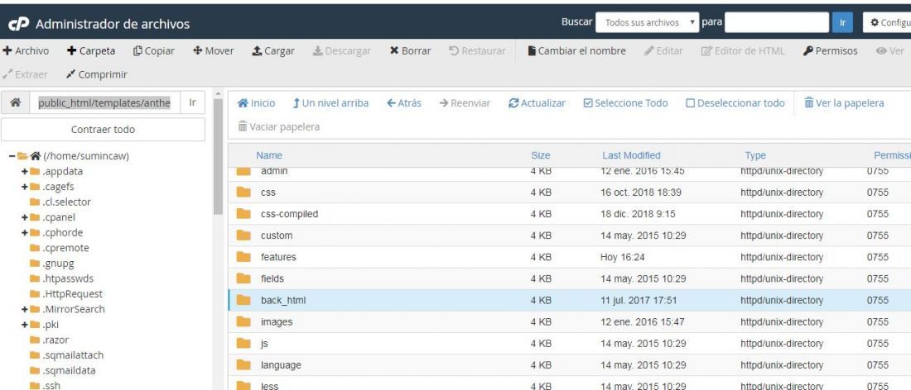Click the Ver eye icon button

[x=890, y=51]
